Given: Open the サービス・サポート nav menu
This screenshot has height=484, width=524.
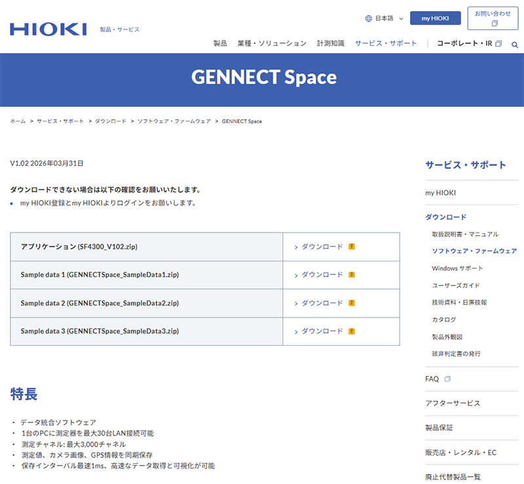Looking at the screenshot, I should 386,43.
